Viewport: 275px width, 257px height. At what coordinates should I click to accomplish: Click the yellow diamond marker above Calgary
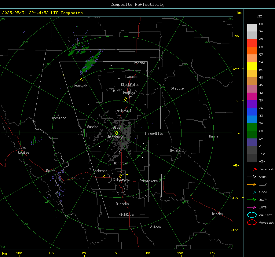tap(121, 176)
